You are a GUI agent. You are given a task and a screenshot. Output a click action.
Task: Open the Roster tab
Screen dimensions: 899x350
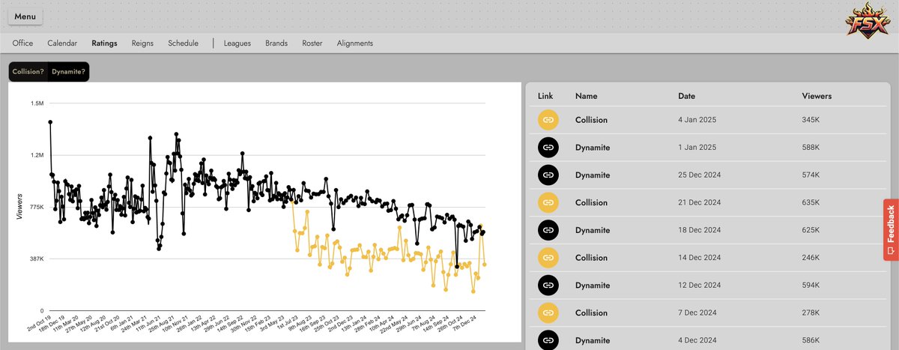[312, 43]
